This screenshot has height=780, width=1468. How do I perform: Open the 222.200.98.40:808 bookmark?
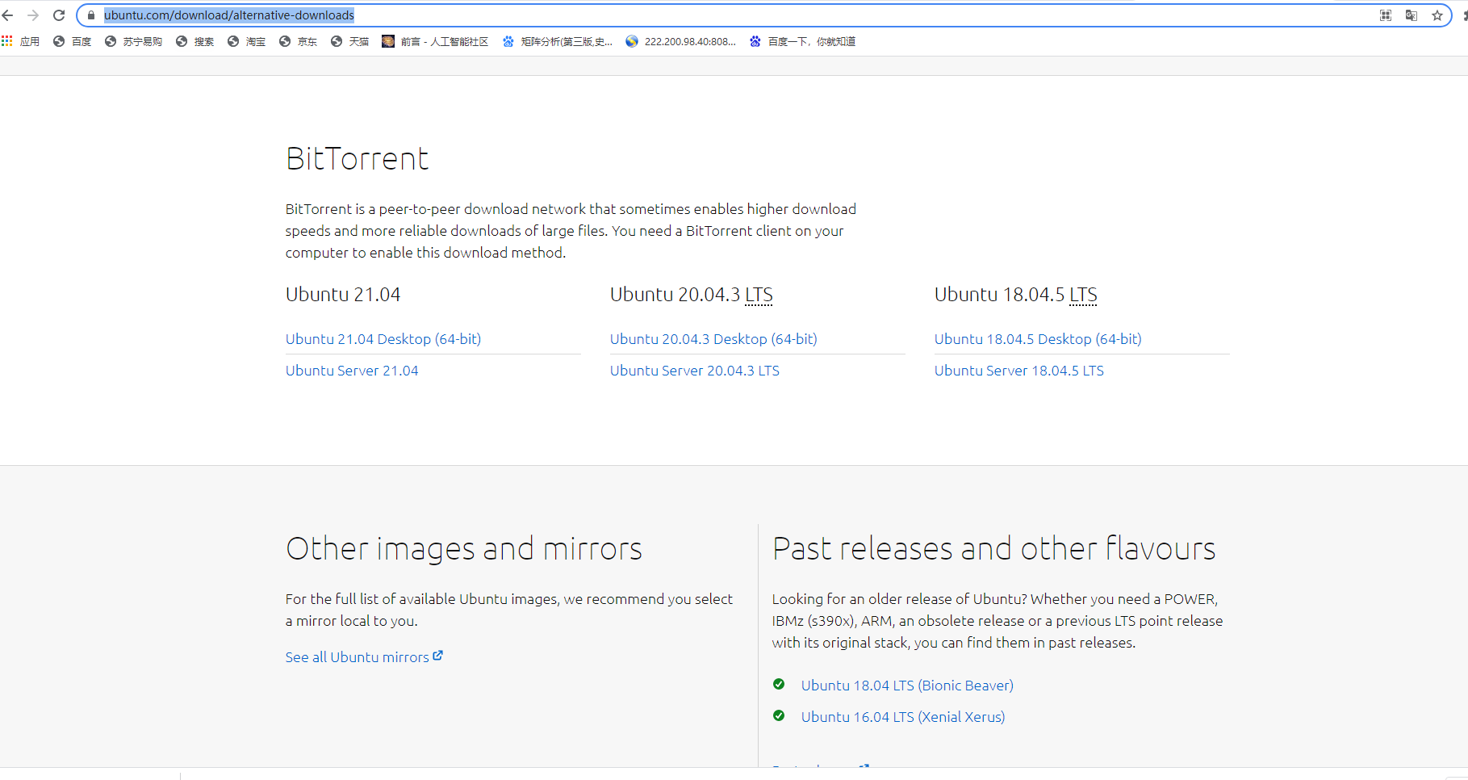681,41
